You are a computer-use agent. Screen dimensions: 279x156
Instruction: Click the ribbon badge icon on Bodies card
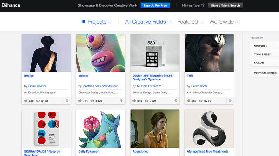(x=66, y=101)
